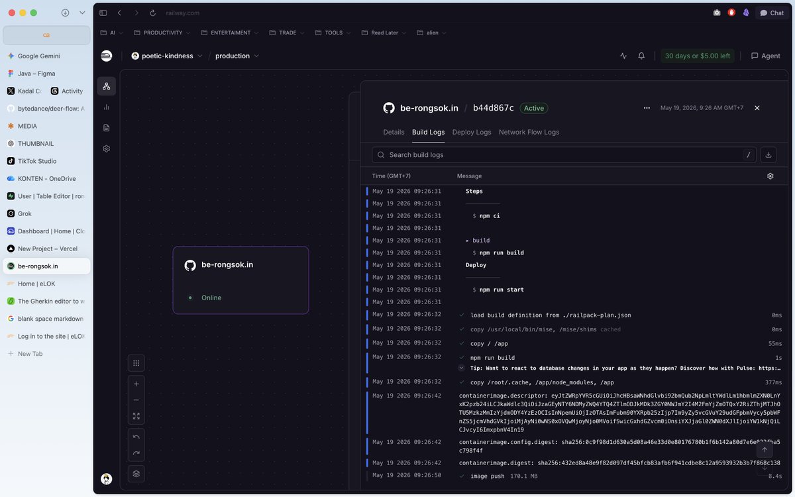
Task: Open the Read Later bookmarks folder
Action: click(x=384, y=32)
